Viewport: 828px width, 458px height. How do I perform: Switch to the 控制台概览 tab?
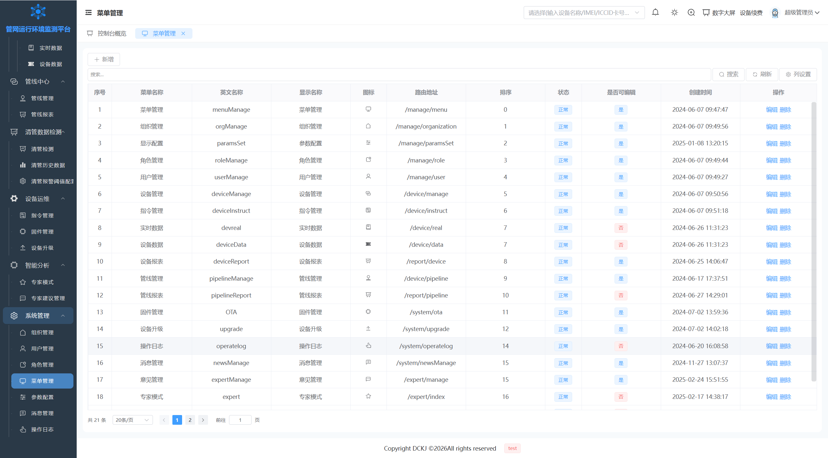(107, 33)
